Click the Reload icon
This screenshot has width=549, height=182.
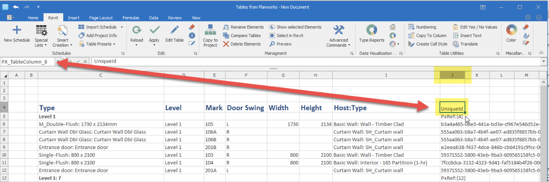tap(137, 30)
